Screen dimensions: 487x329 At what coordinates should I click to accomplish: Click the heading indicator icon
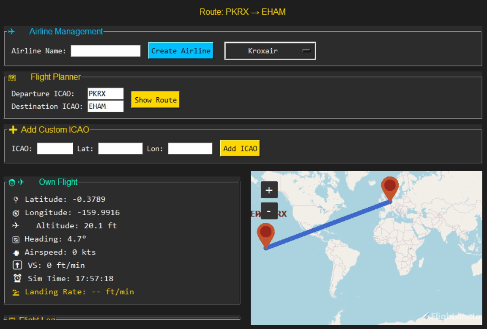(x=16, y=239)
